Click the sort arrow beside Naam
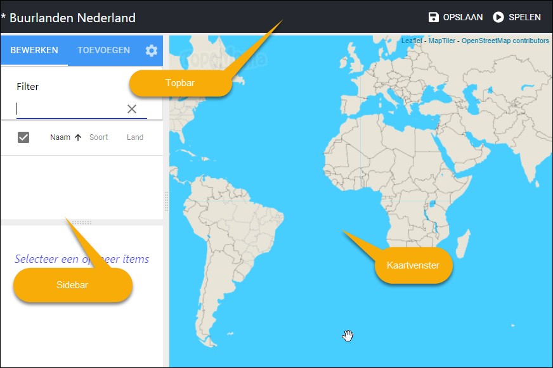This screenshot has width=553, height=368. point(78,137)
